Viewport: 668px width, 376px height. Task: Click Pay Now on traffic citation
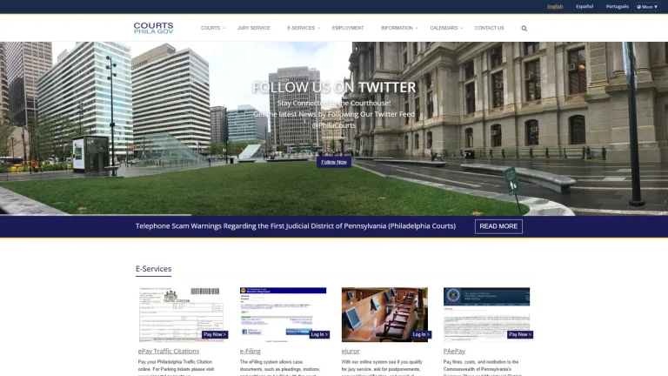215,334
